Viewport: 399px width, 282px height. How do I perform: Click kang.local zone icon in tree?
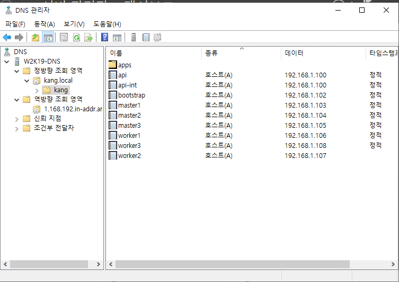click(37, 81)
